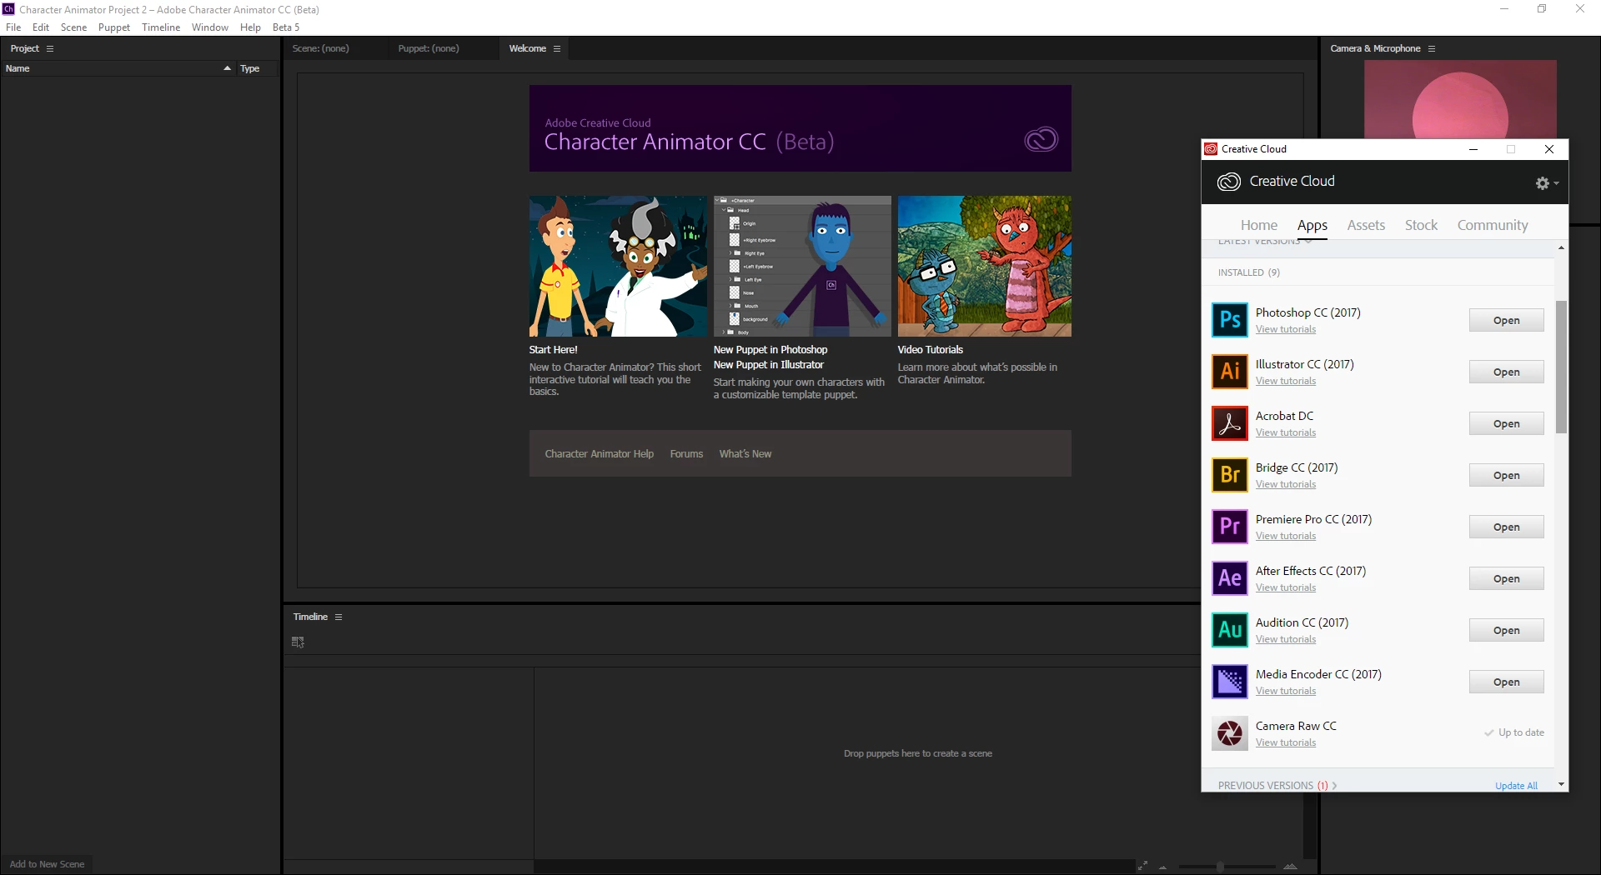Open the Forums link

(x=686, y=454)
